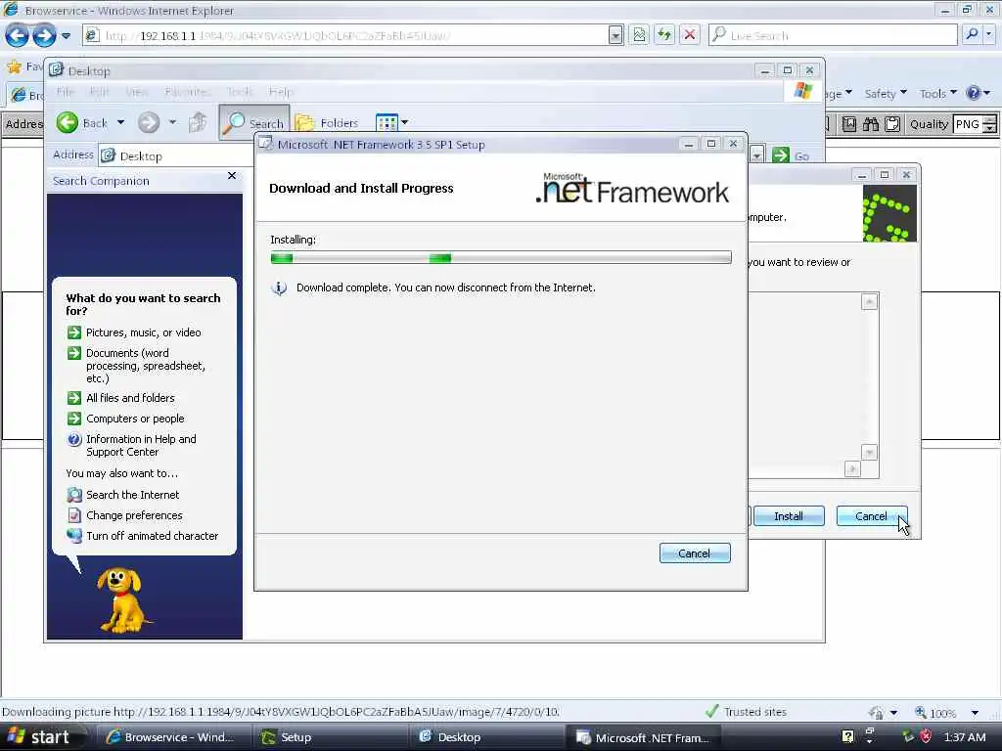The image size is (1002, 751).
Task: Open Favorites menu in Desktop window
Action: point(187,92)
